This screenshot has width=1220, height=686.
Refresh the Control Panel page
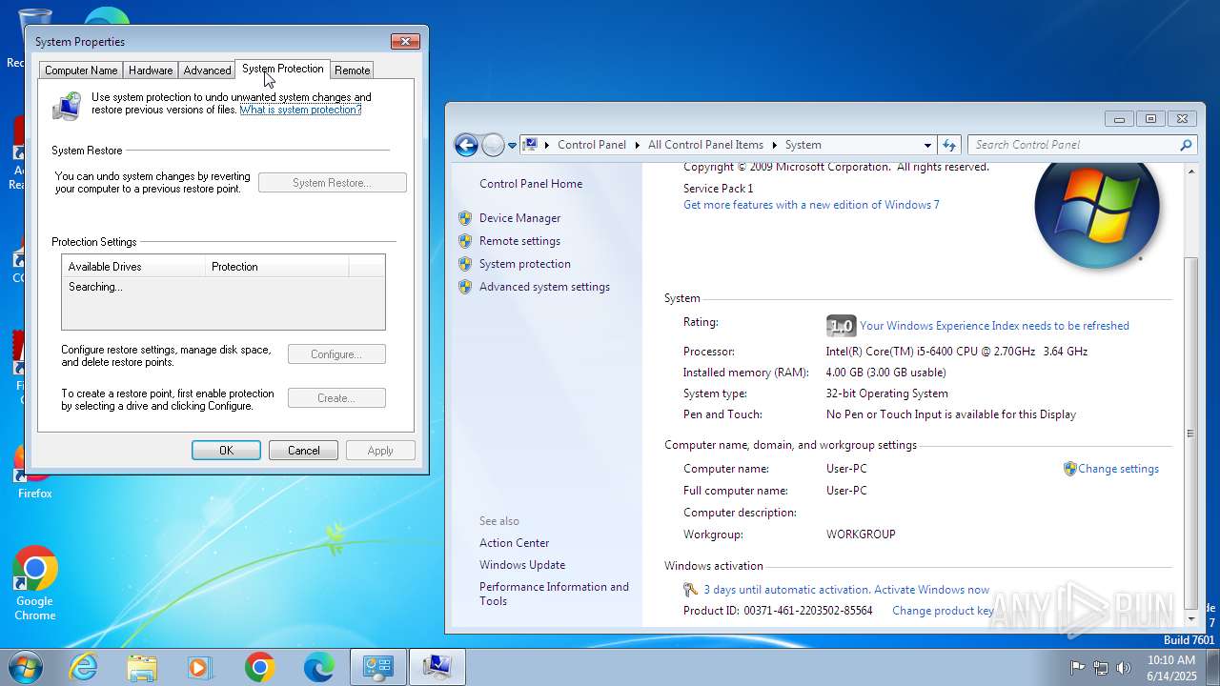(949, 145)
